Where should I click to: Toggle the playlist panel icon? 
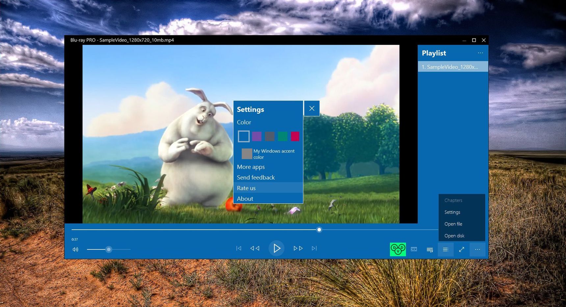pos(446,249)
